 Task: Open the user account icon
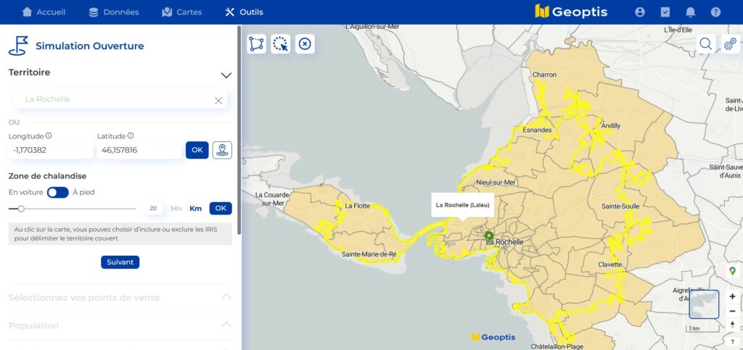pos(640,12)
